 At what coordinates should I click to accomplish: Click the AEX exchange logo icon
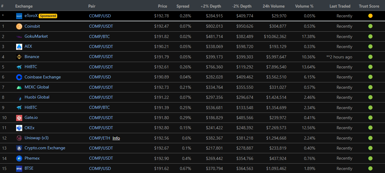[19, 47]
